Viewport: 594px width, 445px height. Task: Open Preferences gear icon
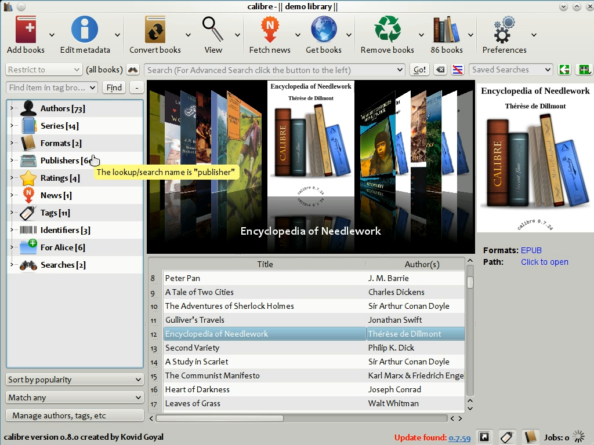pyautogui.click(x=504, y=30)
